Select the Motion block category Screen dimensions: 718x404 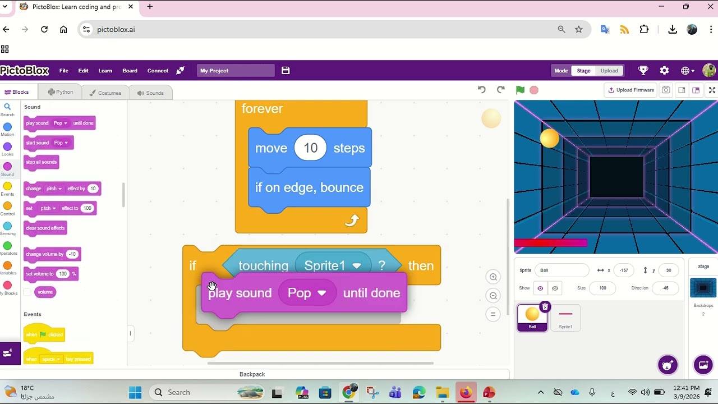coord(7,130)
